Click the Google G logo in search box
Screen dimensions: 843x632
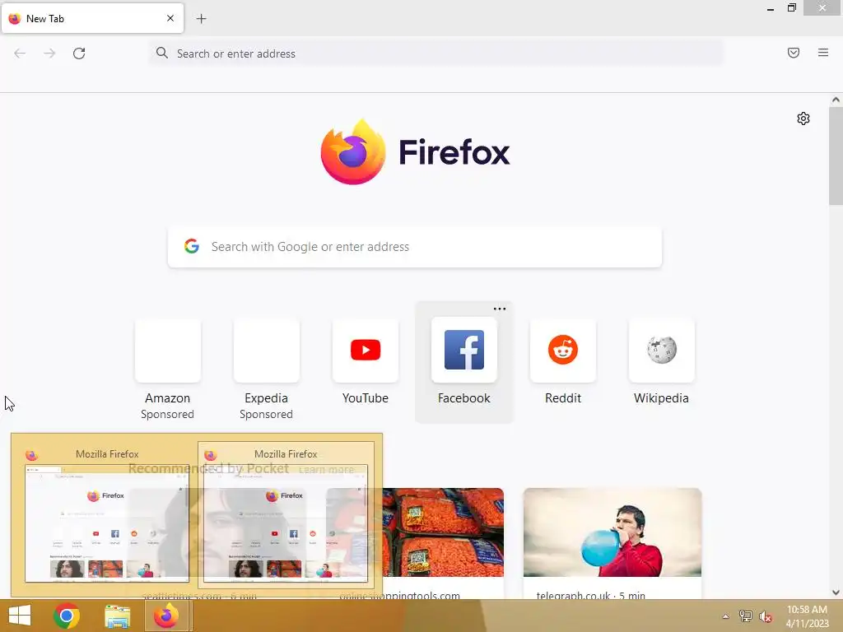point(191,246)
